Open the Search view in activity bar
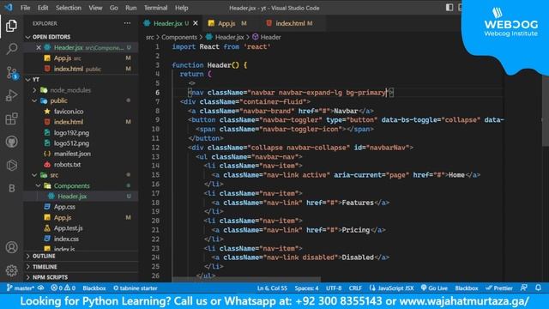The width and height of the screenshot is (549, 309). click(11, 49)
